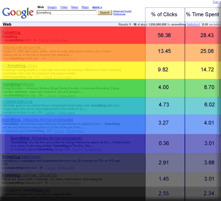Select the 2.91 clicks value
This screenshot has height=201, width=221.
(164, 162)
